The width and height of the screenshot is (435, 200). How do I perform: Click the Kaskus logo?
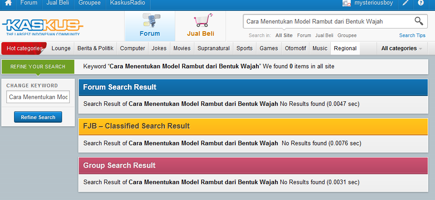click(43, 26)
